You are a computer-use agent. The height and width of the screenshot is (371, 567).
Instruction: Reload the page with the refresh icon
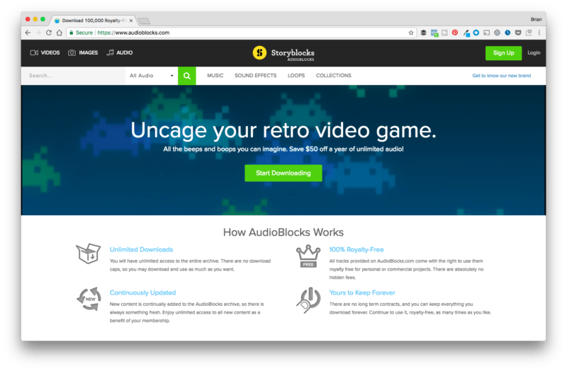click(x=49, y=33)
